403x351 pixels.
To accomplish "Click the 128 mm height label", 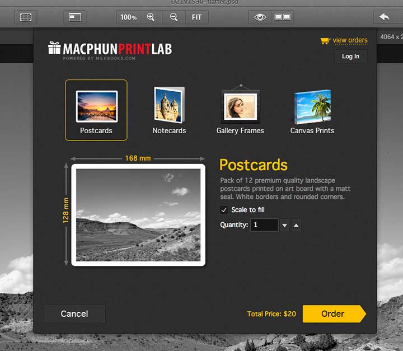I will pos(66,210).
